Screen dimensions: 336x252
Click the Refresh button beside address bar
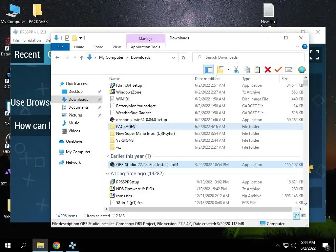[x=183, y=57]
